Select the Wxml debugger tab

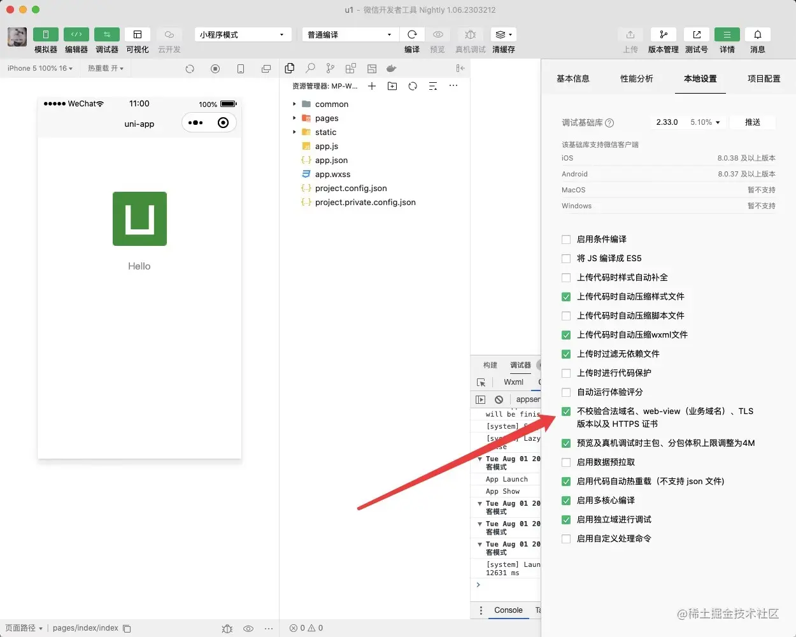click(513, 382)
